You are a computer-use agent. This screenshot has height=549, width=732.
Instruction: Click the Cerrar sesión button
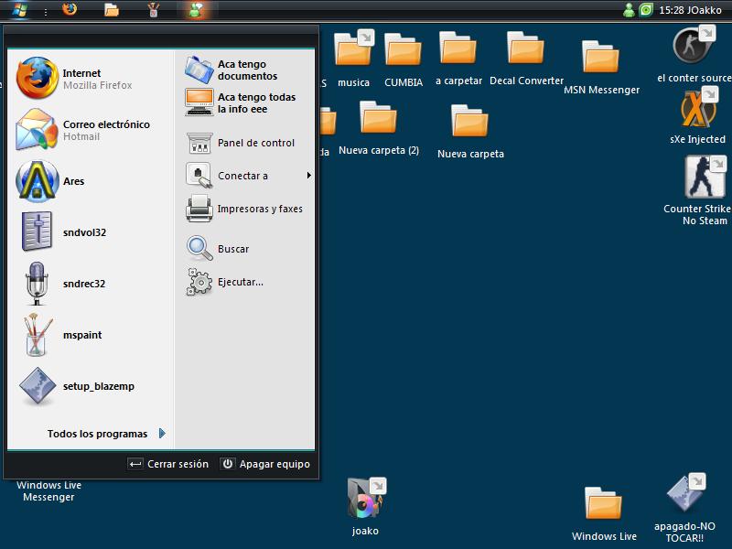[x=168, y=464]
